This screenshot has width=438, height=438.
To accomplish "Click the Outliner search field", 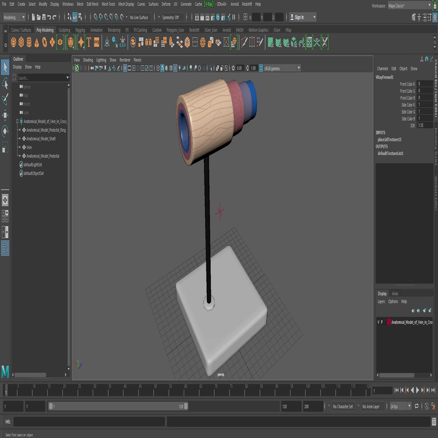I will pyautogui.click(x=41, y=78).
